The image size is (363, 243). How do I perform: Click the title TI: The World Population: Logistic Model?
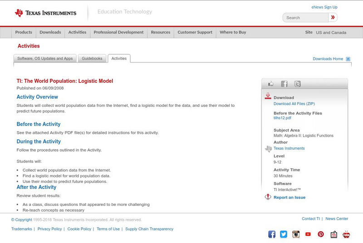(x=65, y=81)
